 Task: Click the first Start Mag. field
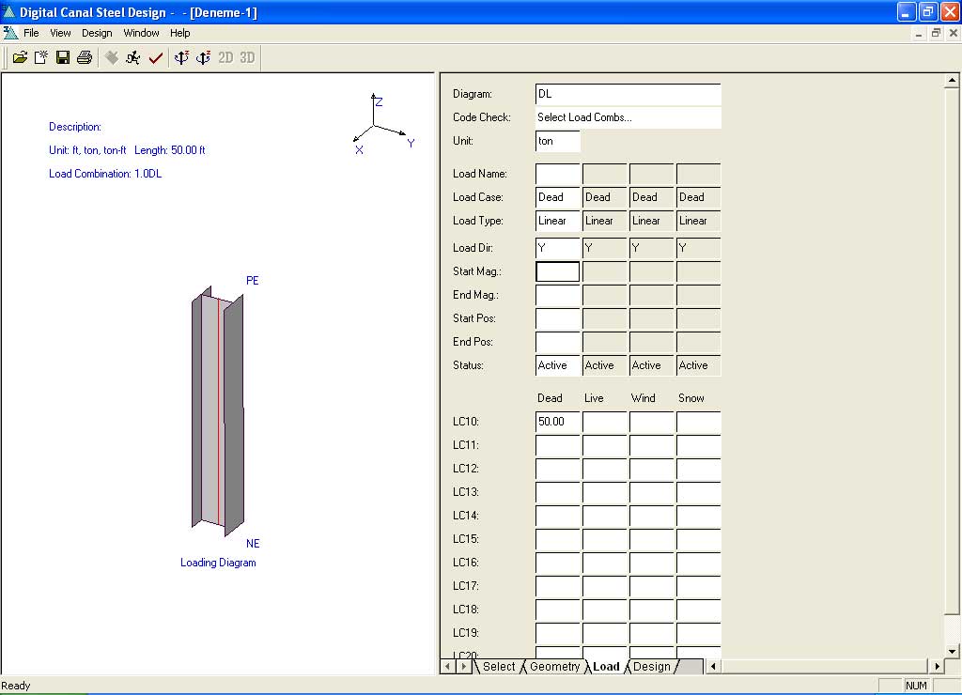click(558, 271)
